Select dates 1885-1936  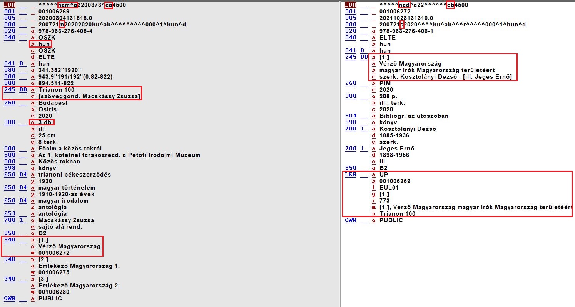point(394,135)
